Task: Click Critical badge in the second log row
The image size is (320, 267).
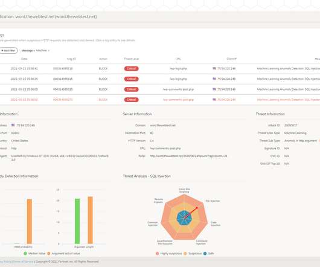Action: click(131, 79)
